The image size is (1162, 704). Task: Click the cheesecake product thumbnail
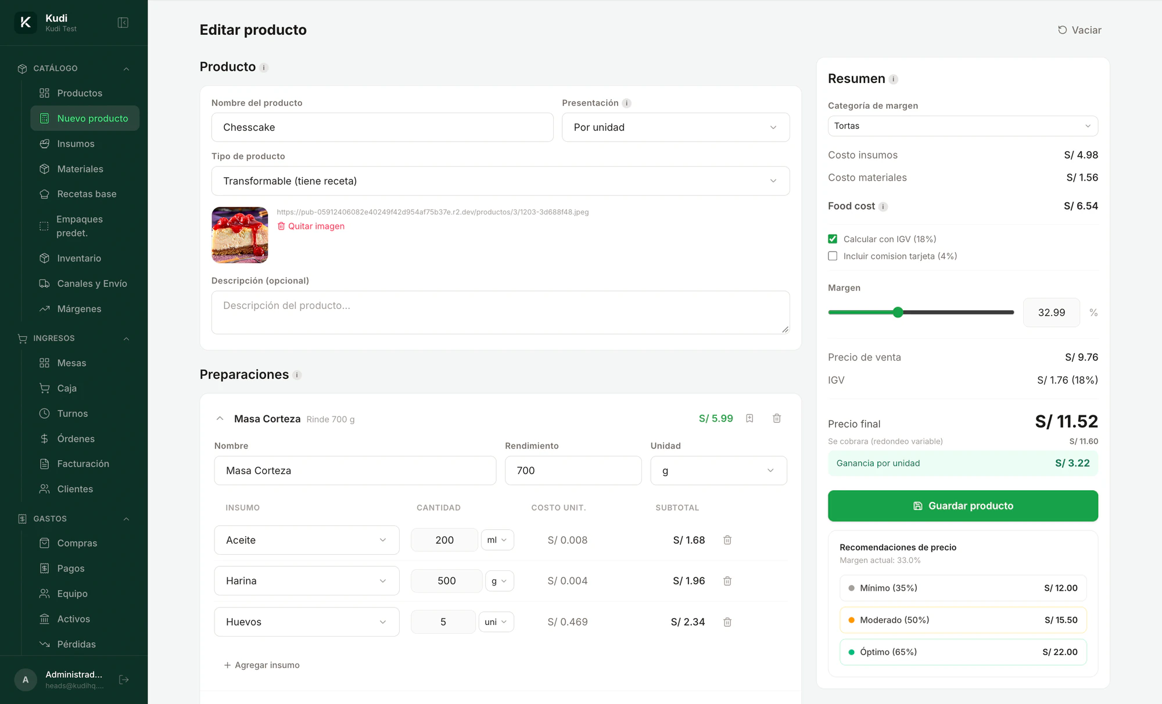[240, 235]
